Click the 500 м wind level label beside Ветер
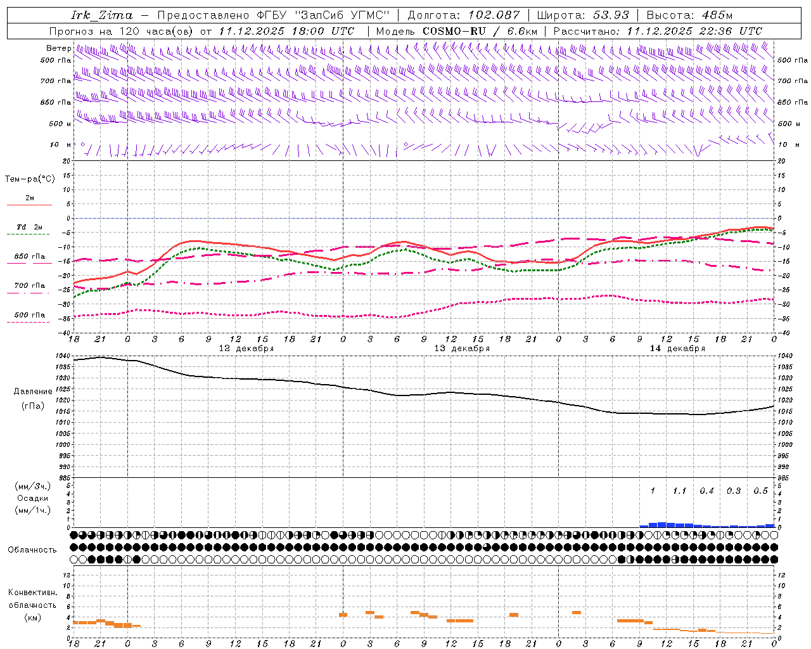This screenshot has width=811, height=649. [60, 124]
